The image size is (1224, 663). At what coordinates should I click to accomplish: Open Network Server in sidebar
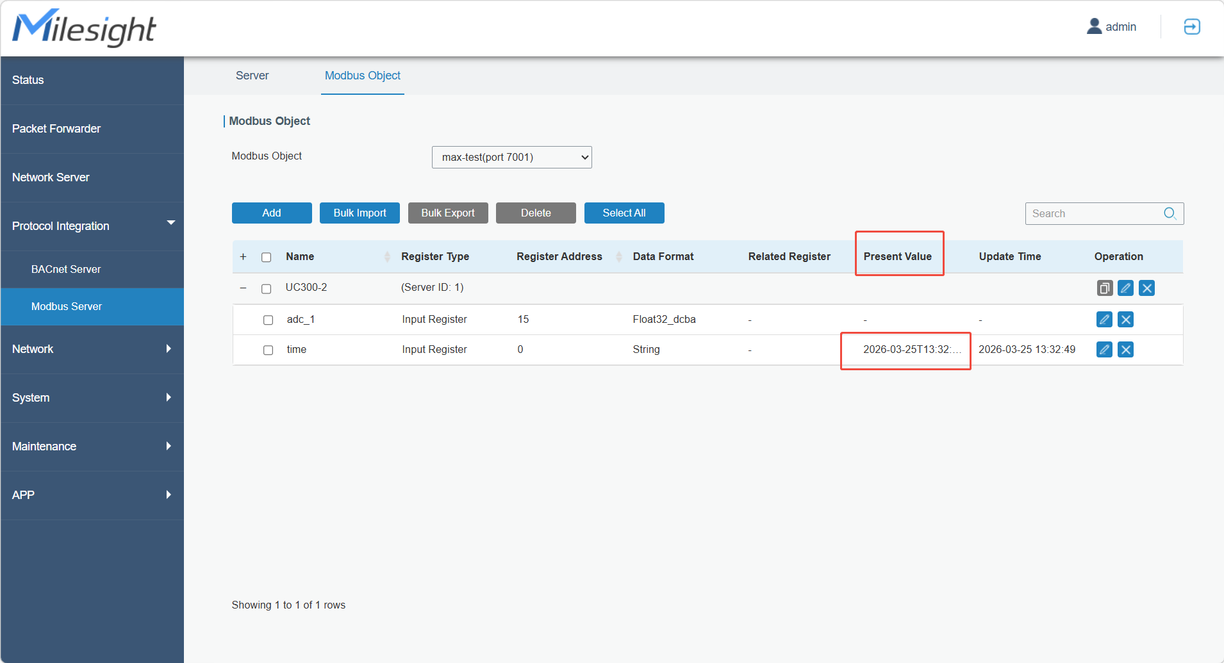(x=92, y=177)
